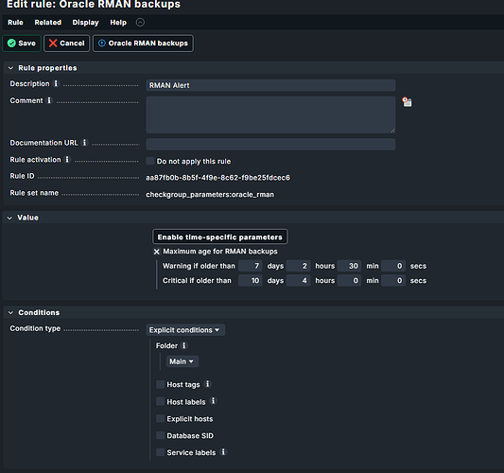Enable the Database SID condition
This screenshot has width=504, height=473.
click(160, 435)
